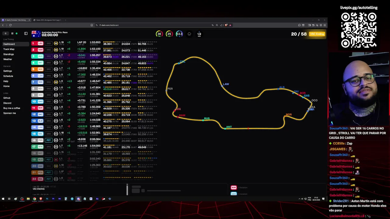Click the air temperature gauge 25
This screenshot has width=390, height=219.
click(x=169, y=34)
